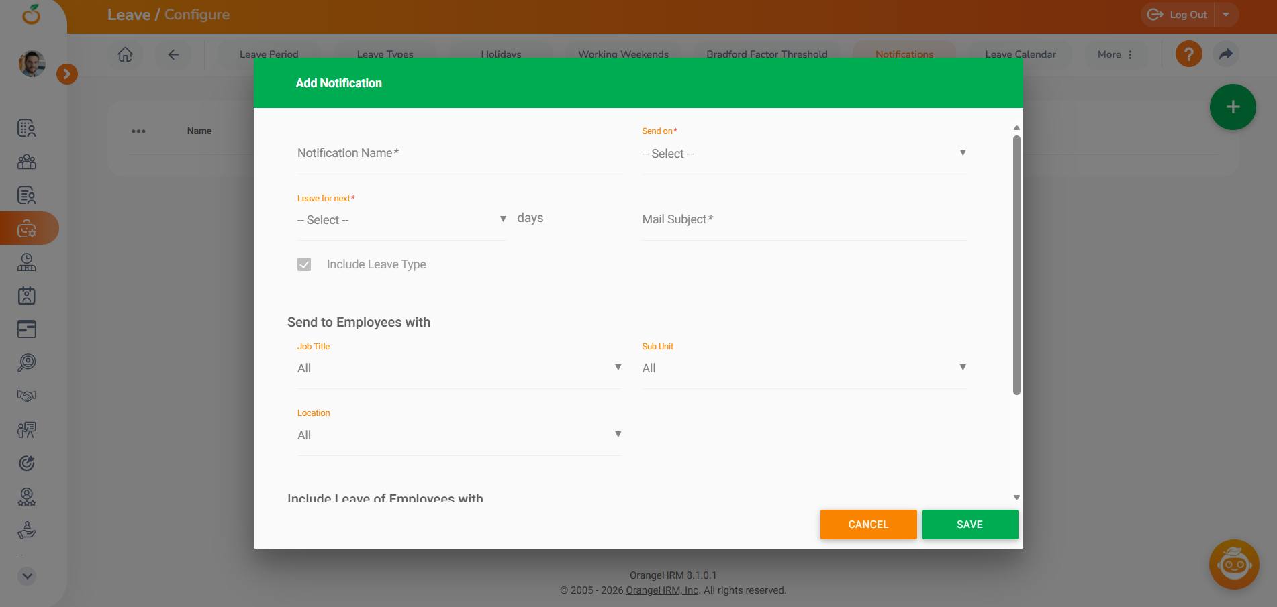1277x607 pixels.
Task: Click the dialog scrollbar down arrow
Action: (1016, 498)
